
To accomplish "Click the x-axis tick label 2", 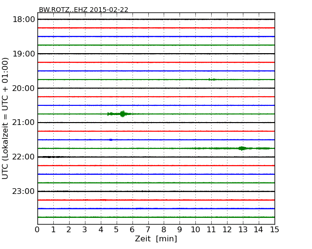I will pyautogui.click(x=69, y=230).
